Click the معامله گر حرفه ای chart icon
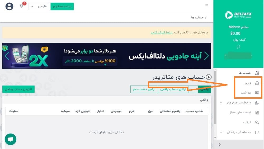This screenshot has height=149, width=264. (257, 132)
